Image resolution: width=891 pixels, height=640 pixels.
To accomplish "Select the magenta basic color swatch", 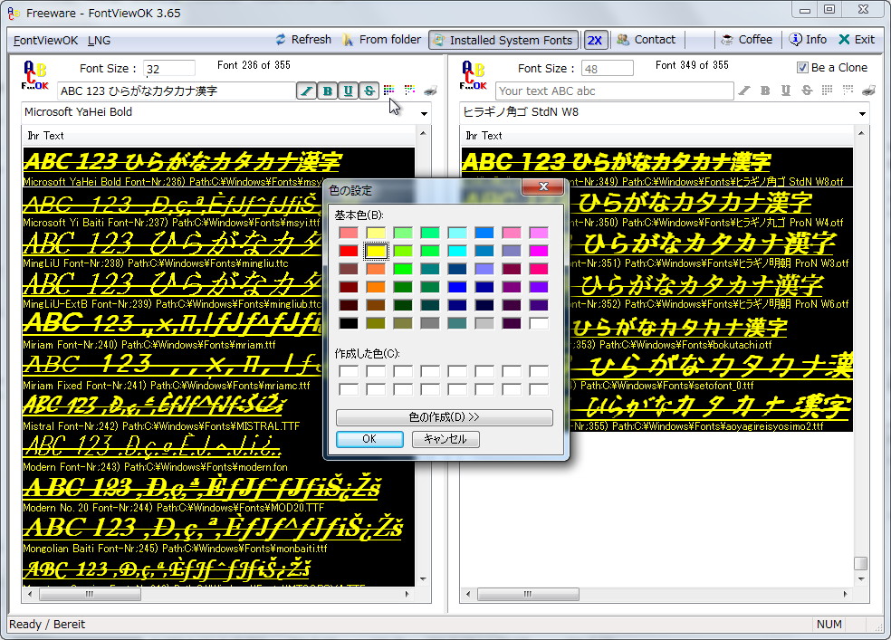I will pyautogui.click(x=539, y=251).
